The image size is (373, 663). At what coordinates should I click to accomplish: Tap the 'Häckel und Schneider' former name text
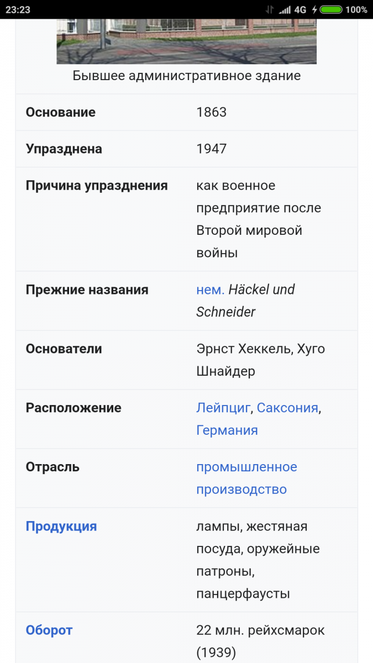(245, 301)
